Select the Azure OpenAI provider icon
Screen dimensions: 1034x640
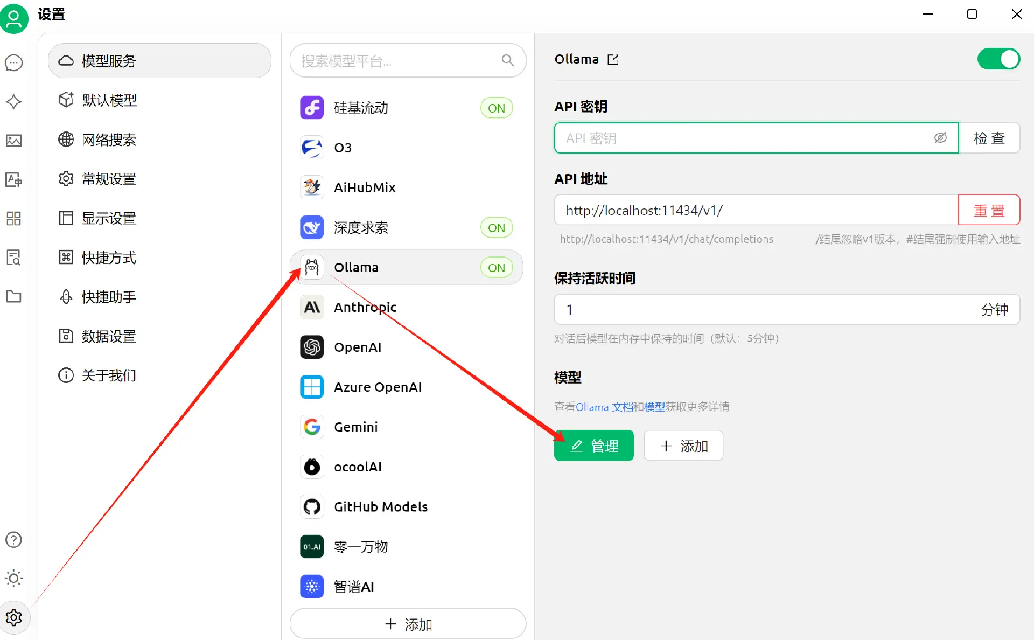coord(312,387)
